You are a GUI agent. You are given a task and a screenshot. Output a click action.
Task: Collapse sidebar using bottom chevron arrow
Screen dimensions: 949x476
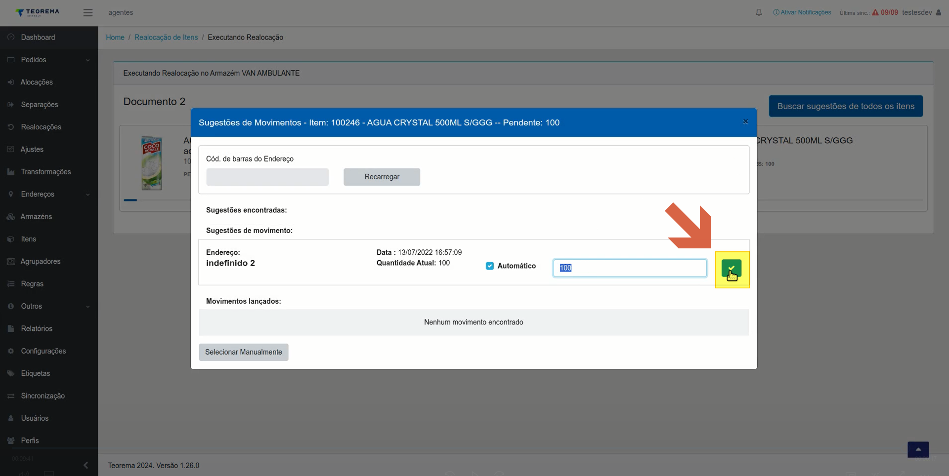click(x=86, y=465)
